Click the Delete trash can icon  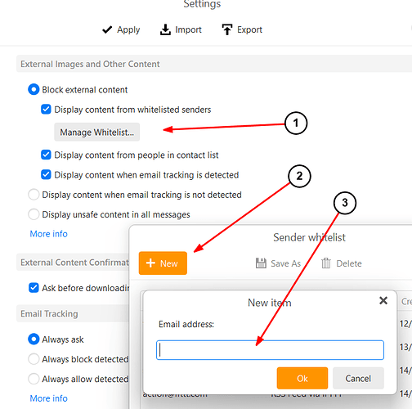pyautogui.click(x=326, y=263)
